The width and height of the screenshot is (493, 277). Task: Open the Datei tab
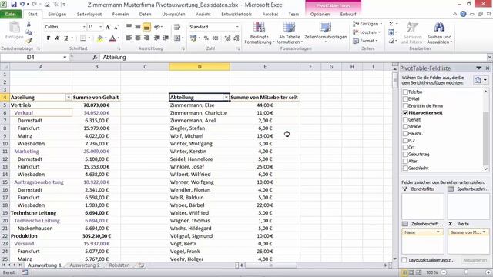pos(11,14)
